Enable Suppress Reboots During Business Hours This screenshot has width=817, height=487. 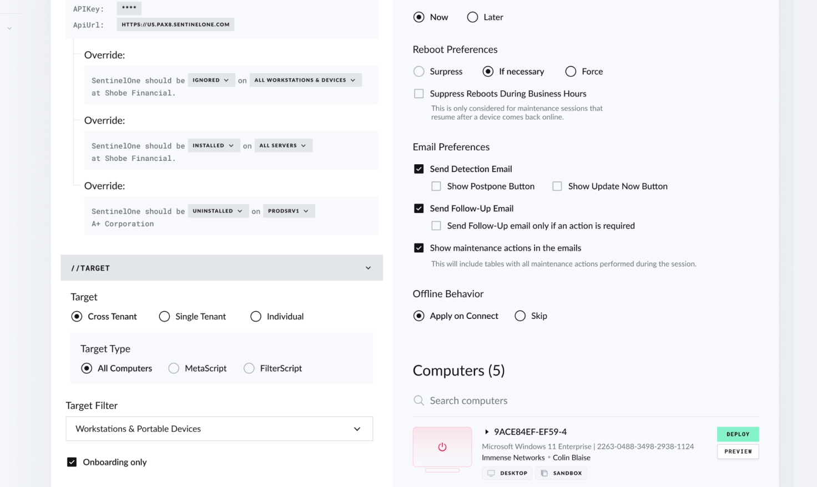[x=419, y=94]
